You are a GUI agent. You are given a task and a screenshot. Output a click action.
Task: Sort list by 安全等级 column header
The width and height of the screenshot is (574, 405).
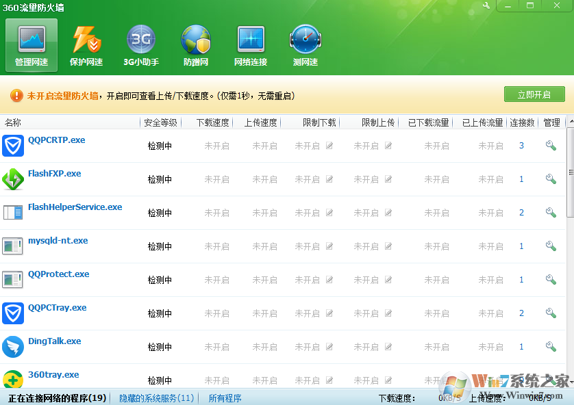tap(160, 122)
